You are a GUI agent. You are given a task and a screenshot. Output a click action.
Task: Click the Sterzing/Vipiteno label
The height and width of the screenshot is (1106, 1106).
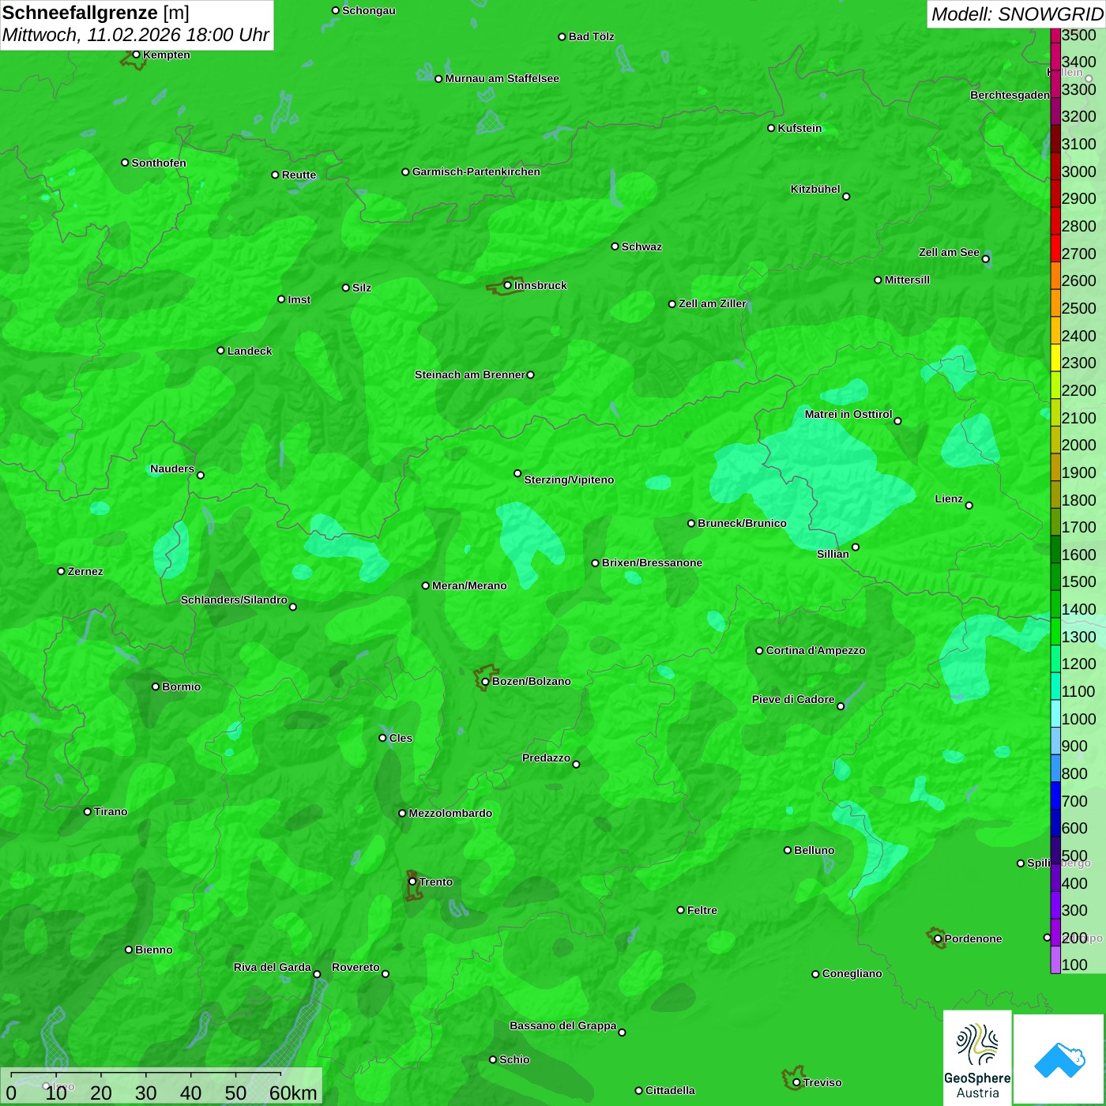(569, 480)
